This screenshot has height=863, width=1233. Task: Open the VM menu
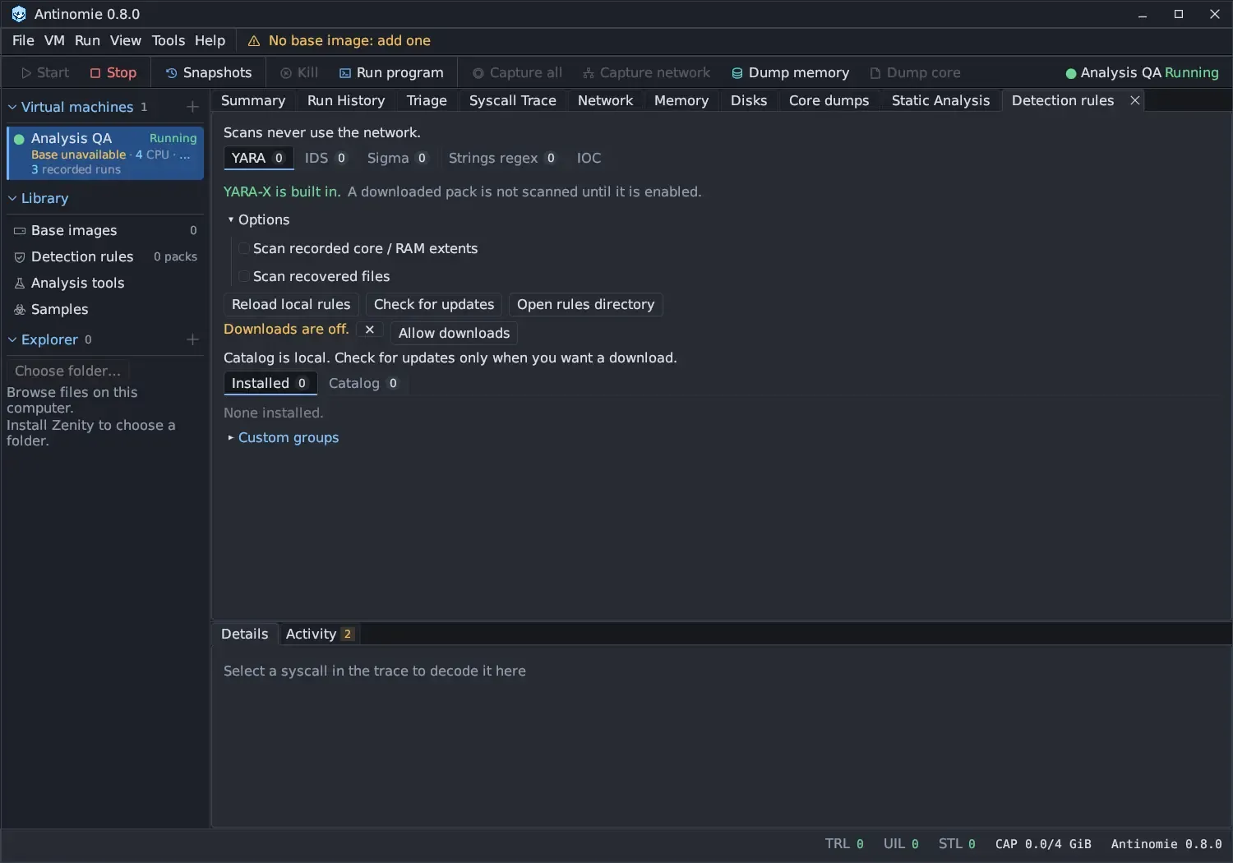coord(54,40)
